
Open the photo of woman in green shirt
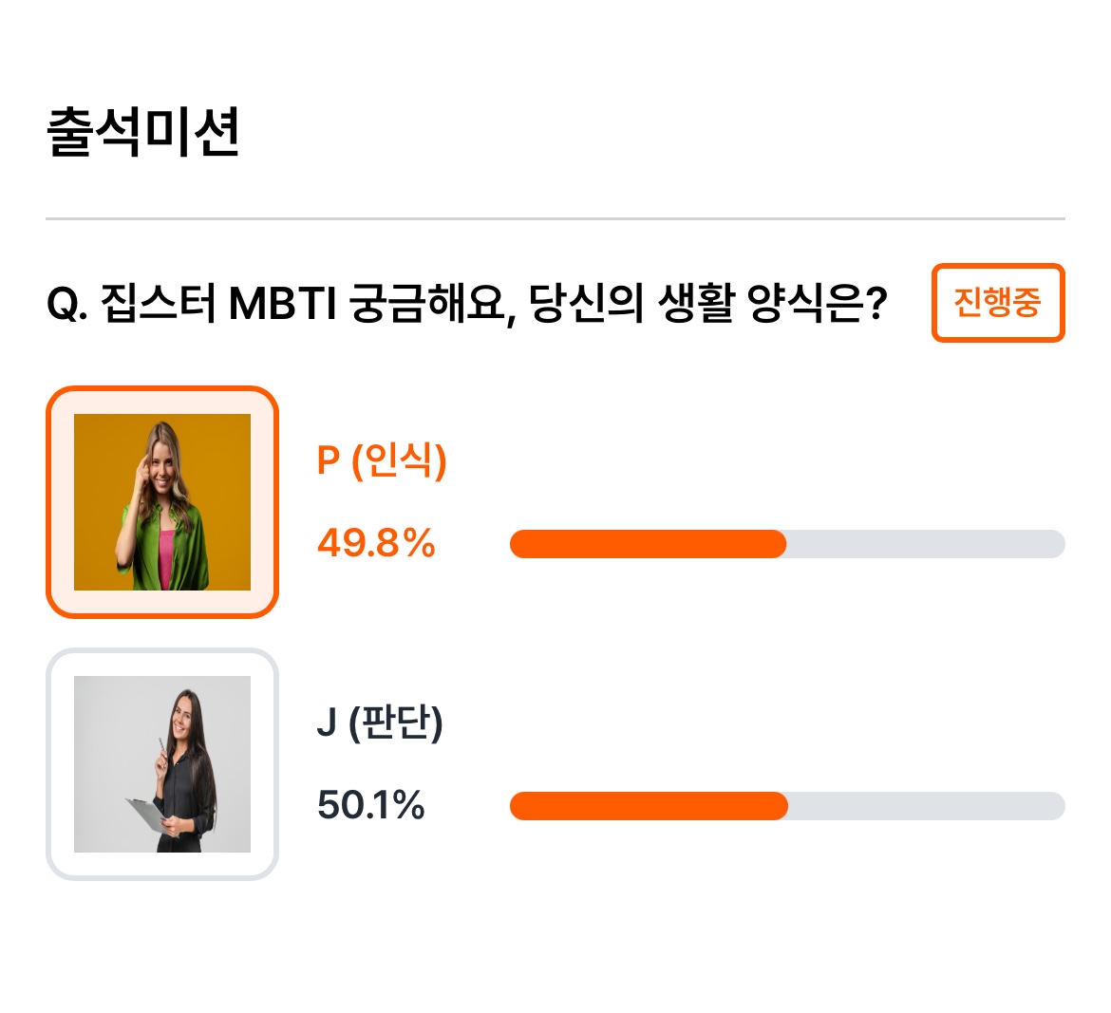tap(162, 501)
